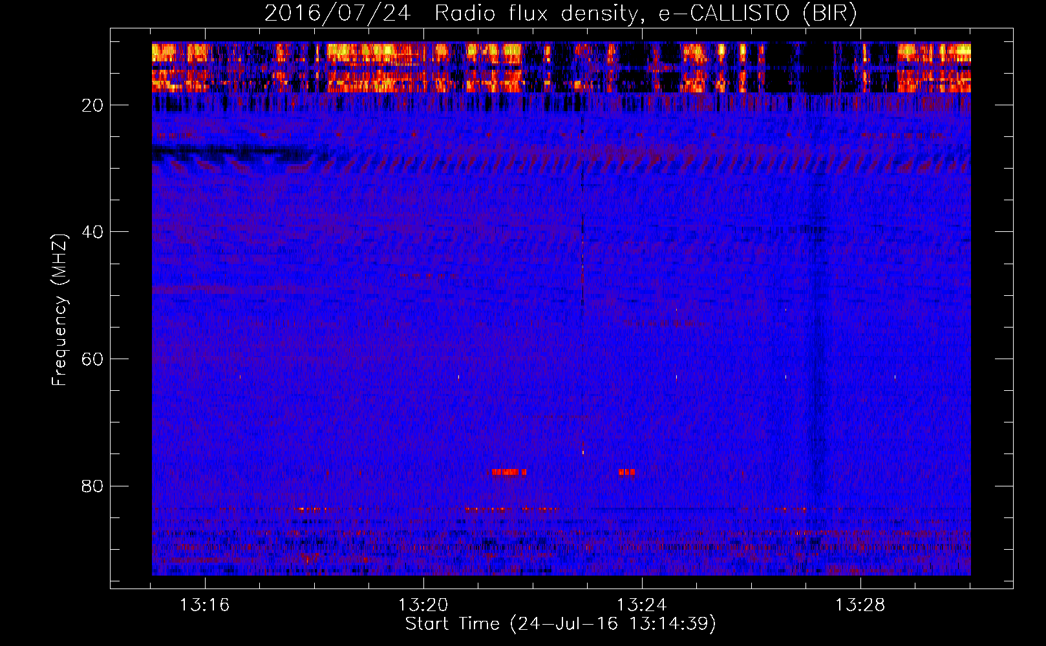Click the 80 MHz frequency tick label
This screenshot has height=646, width=1046.
(x=93, y=486)
